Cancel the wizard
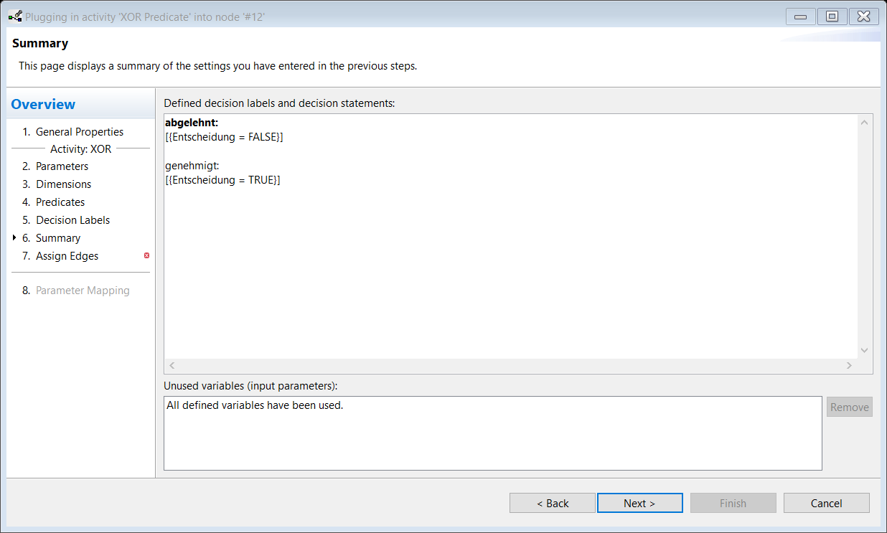Viewport: 887px width, 533px height. (x=826, y=503)
